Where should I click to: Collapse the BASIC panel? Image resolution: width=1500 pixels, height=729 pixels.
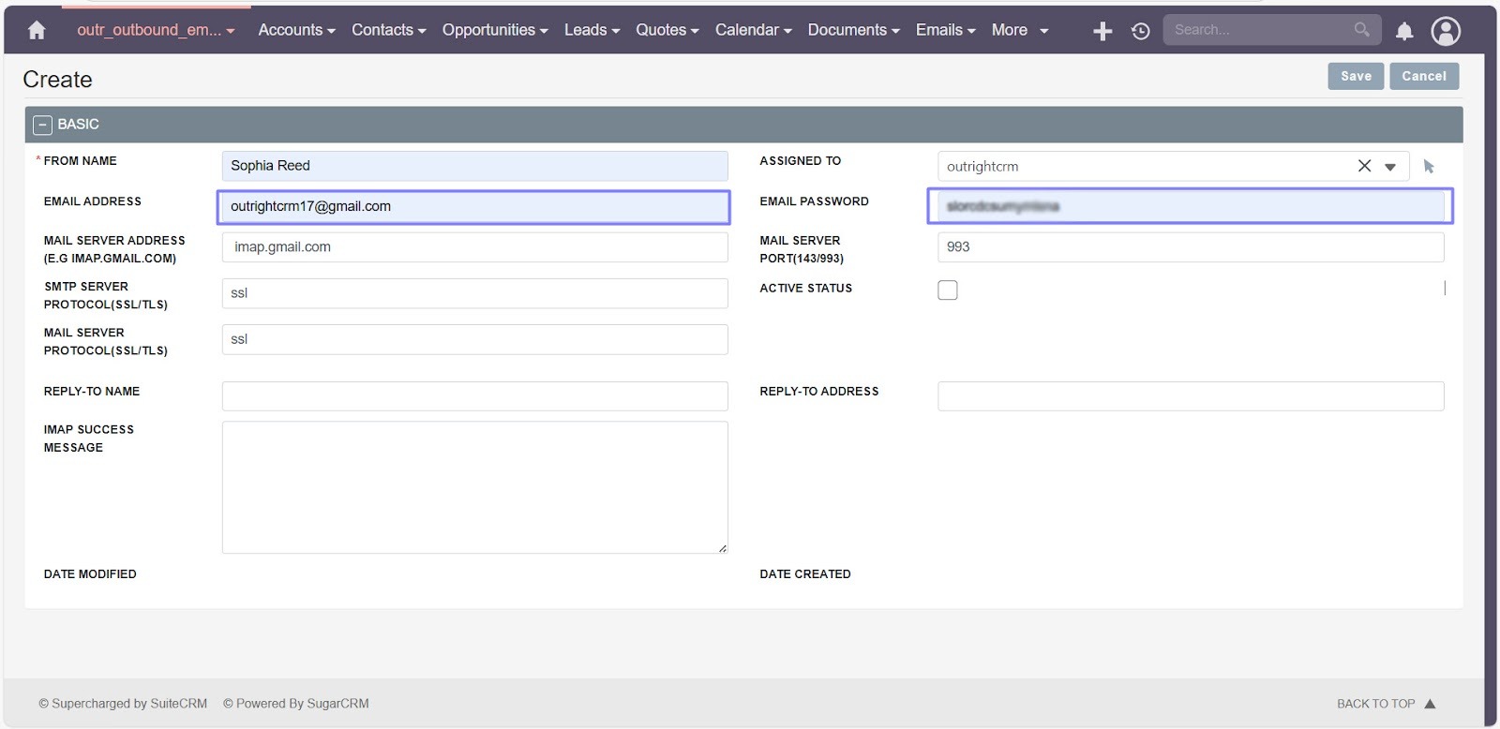click(42, 125)
